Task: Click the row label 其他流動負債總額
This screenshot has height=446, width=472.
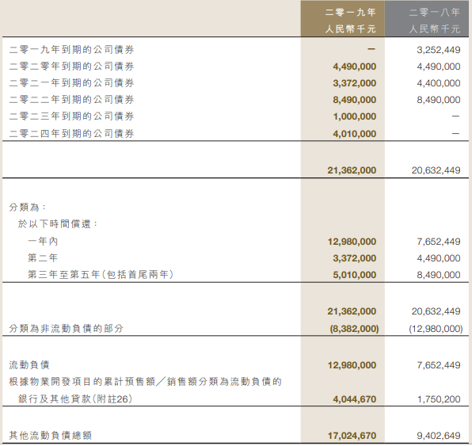Action: tap(50, 436)
